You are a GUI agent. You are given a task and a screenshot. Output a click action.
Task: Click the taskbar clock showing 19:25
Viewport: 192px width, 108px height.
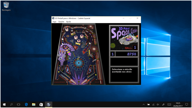(178, 105)
